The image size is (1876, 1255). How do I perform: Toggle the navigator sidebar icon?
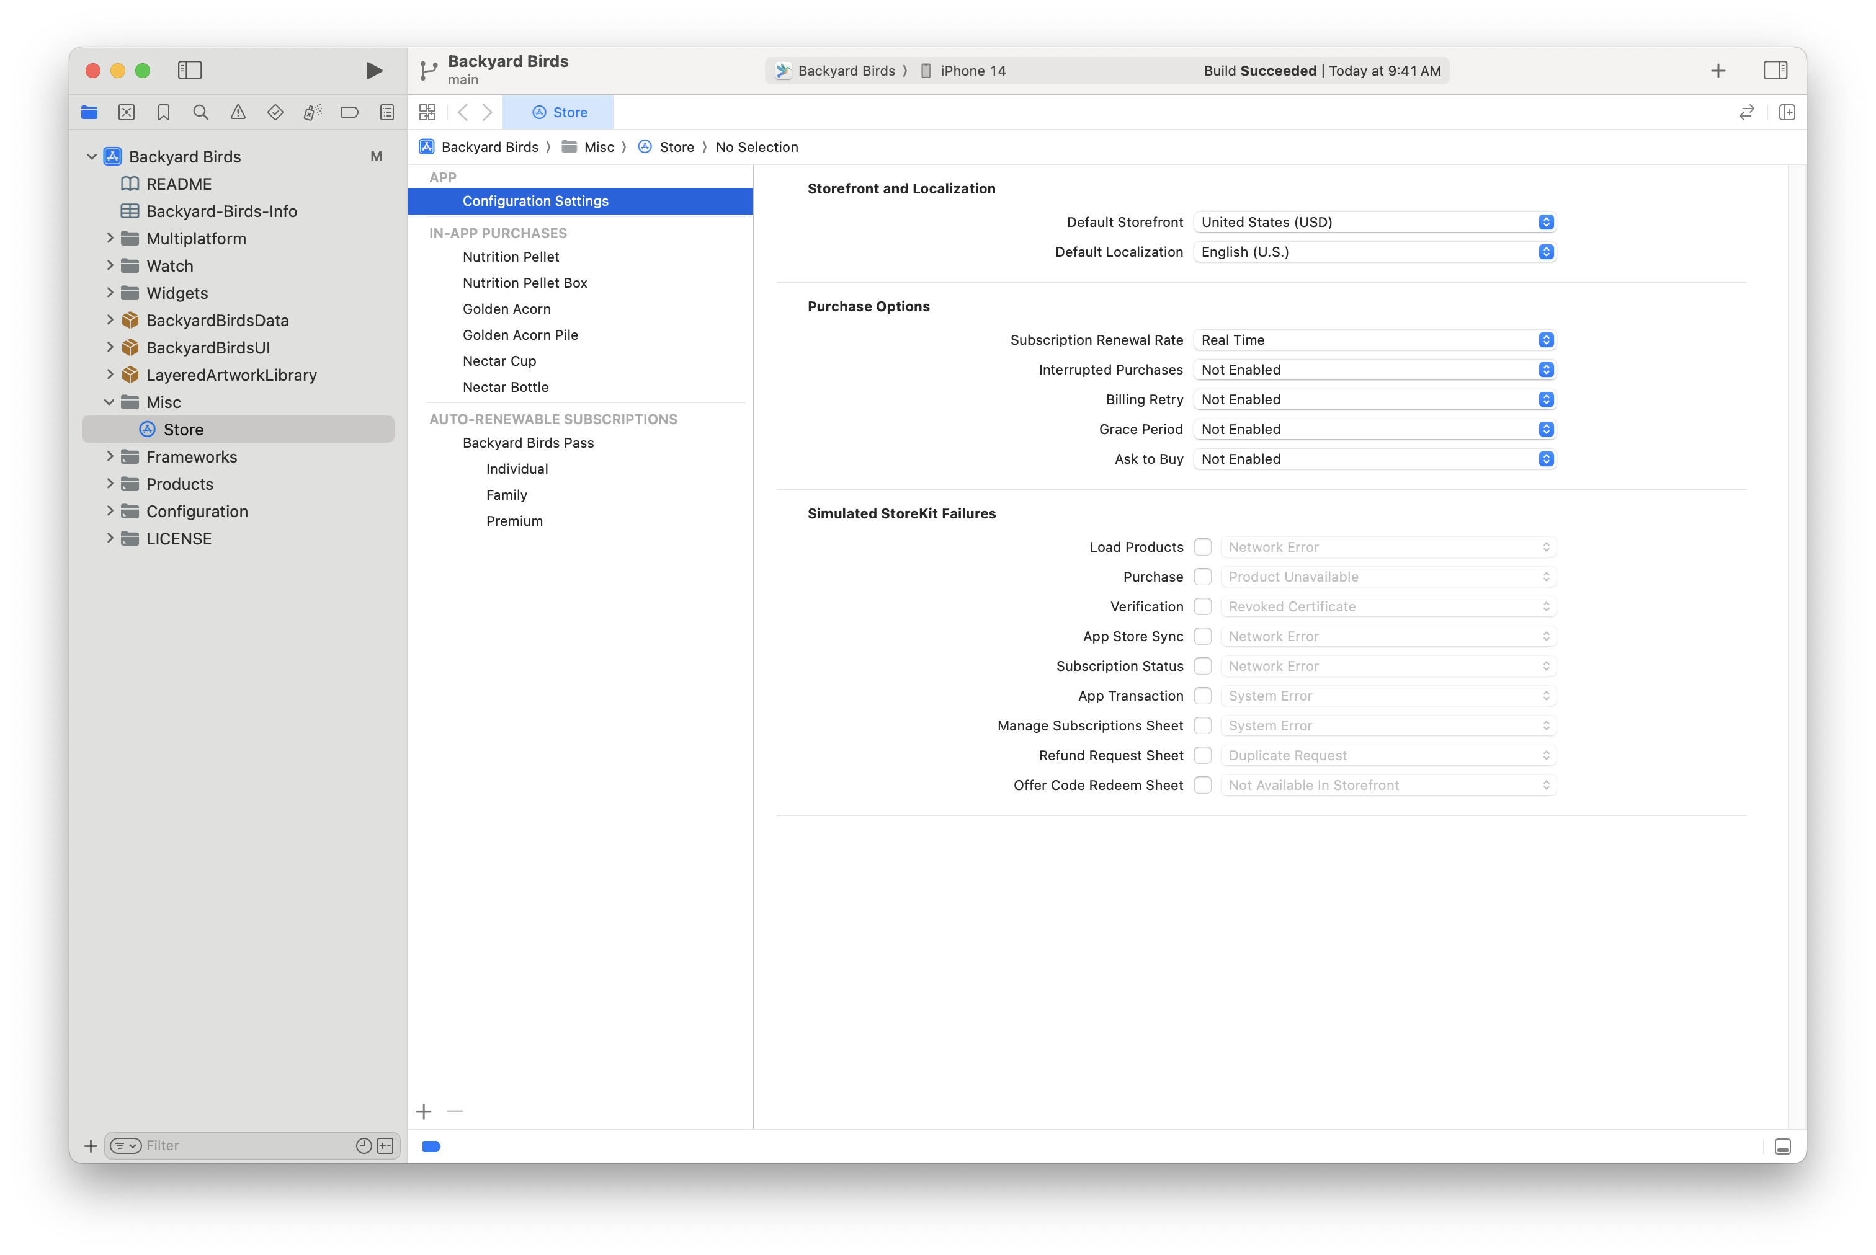(190, 71)
